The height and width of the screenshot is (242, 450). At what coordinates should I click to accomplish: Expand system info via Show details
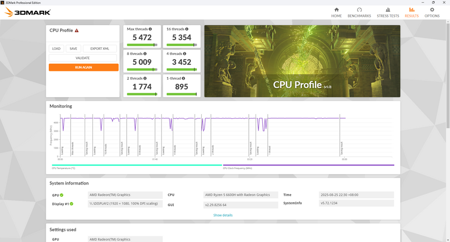tap(223, 215)
